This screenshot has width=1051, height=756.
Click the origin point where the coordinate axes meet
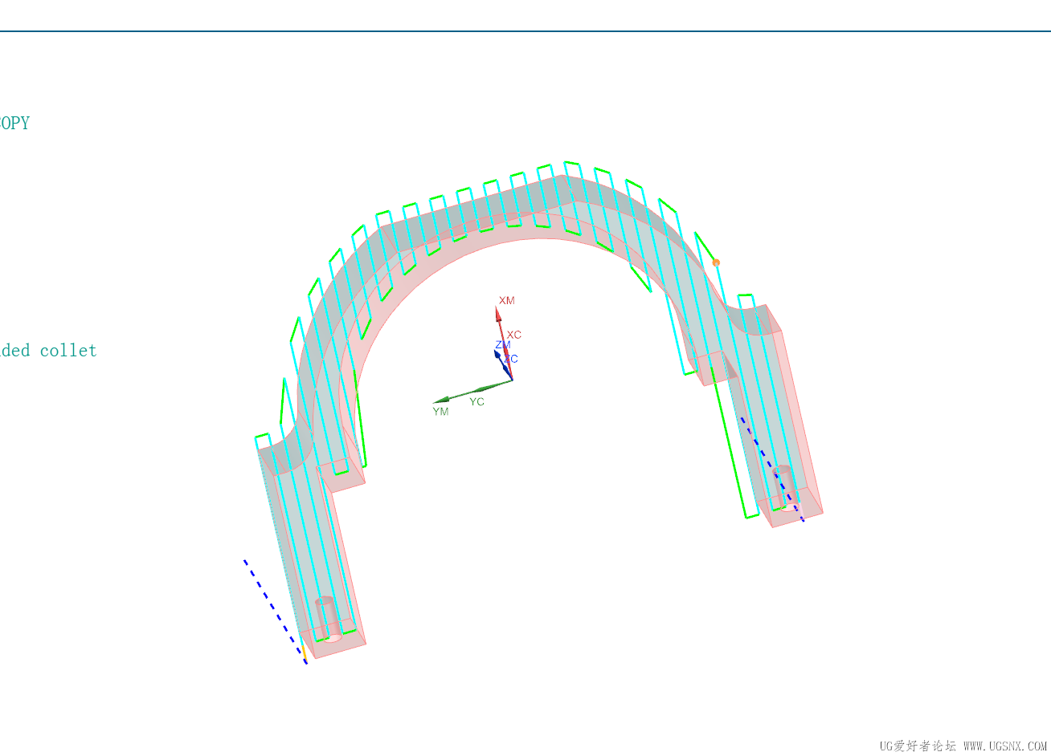[513, 380]
